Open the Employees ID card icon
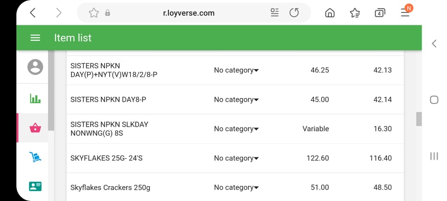The height and width of the screenshot is (201, 447). coord(35,186)
